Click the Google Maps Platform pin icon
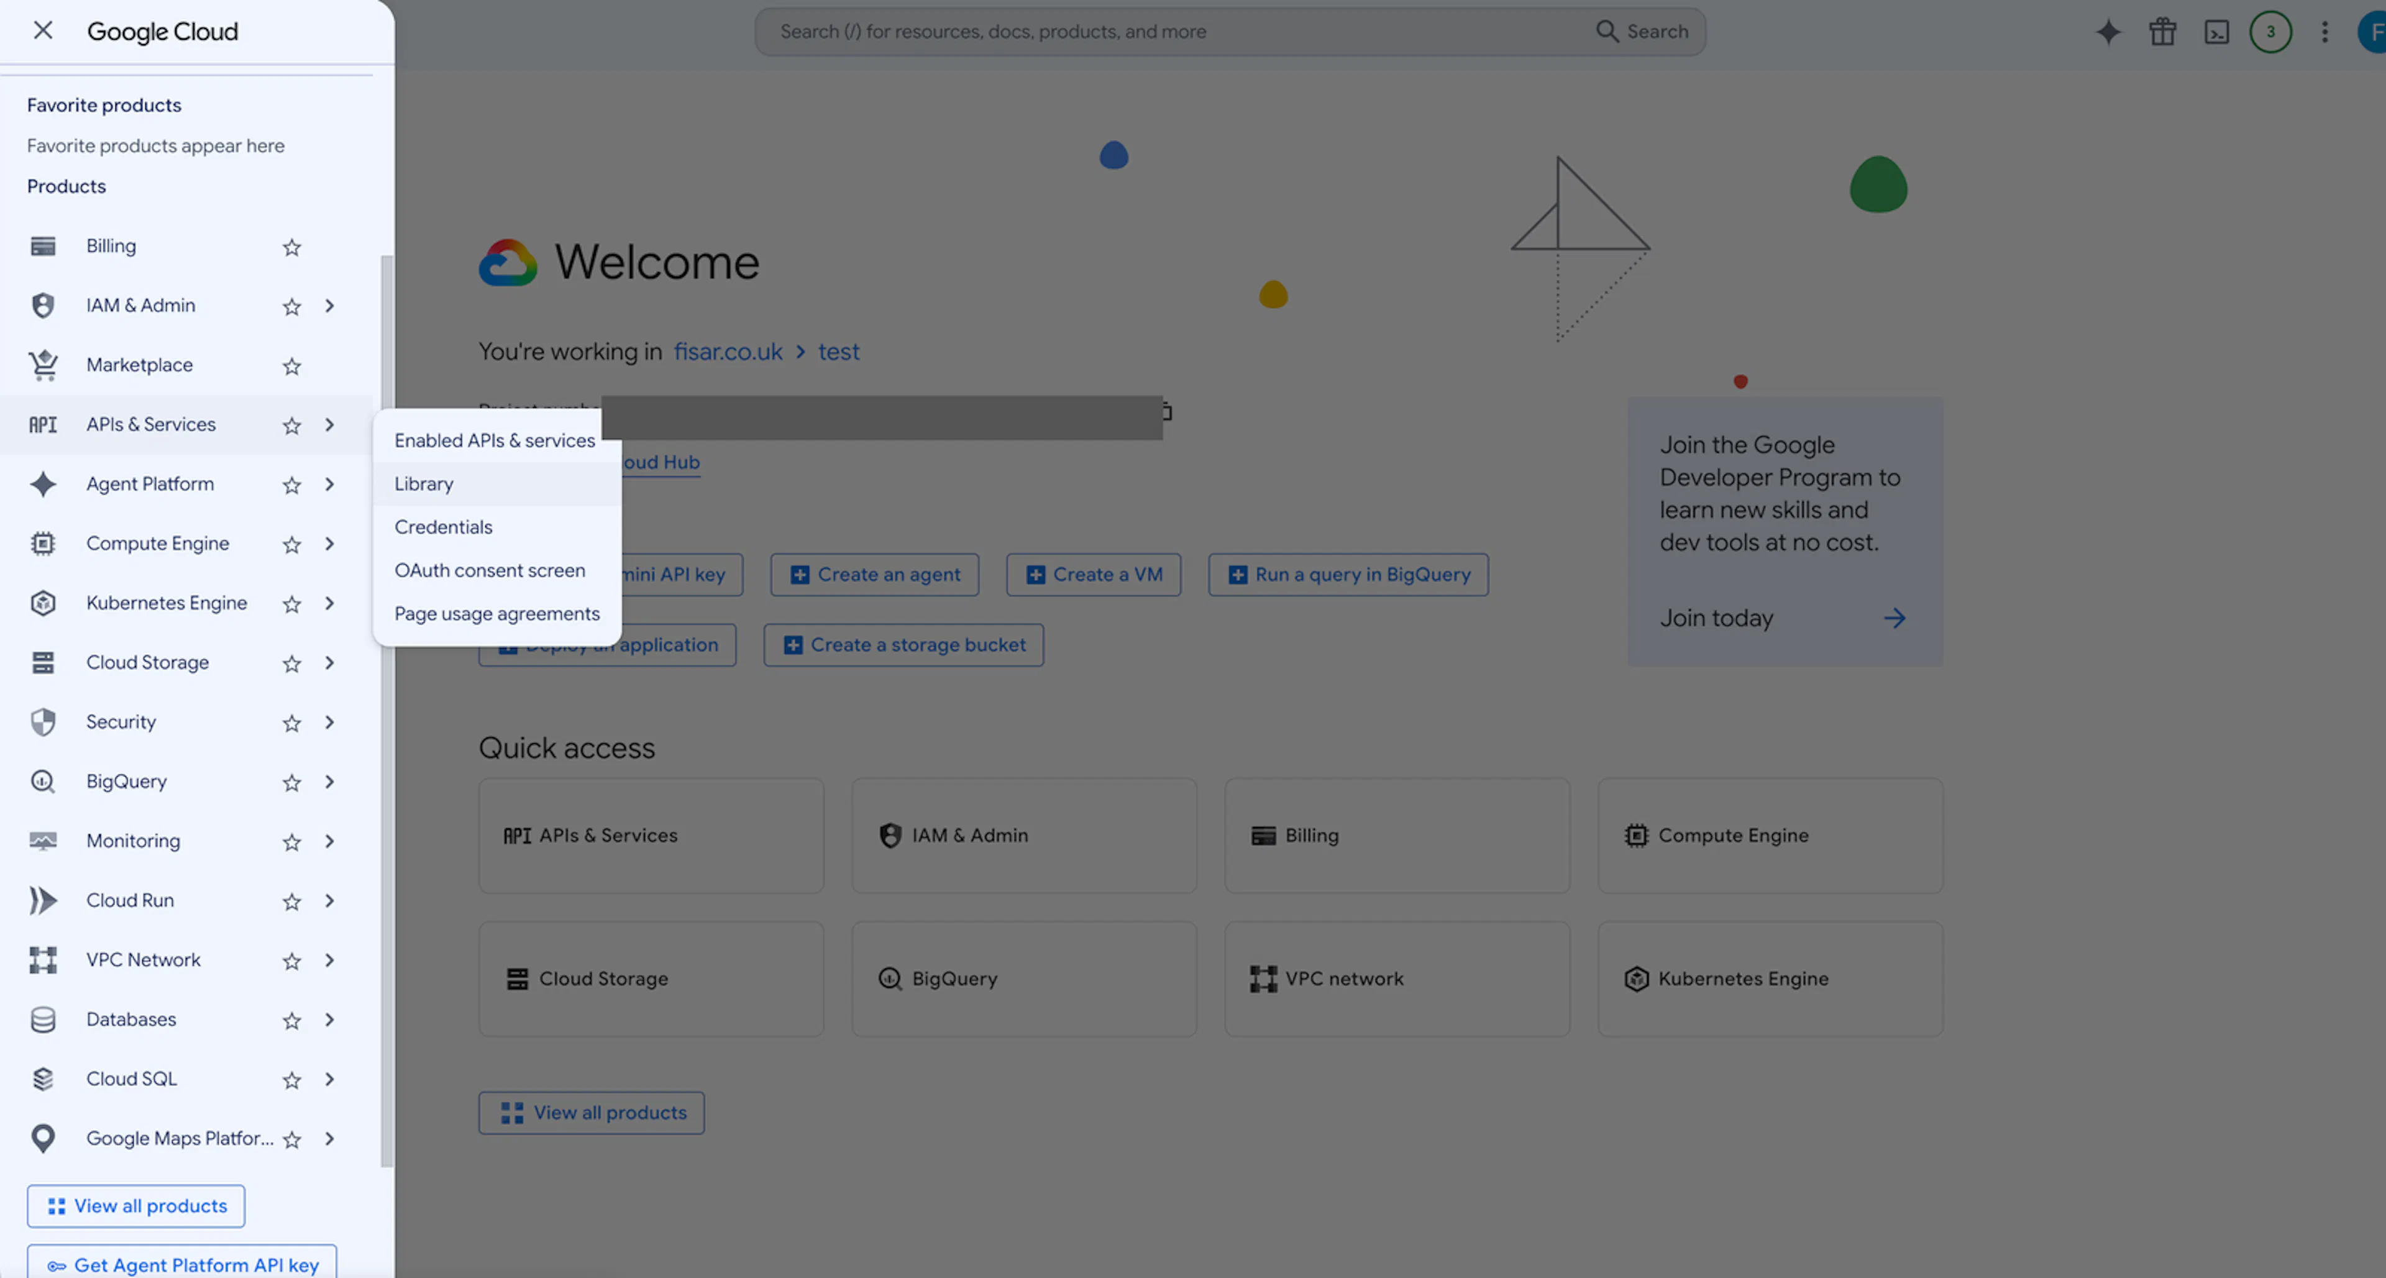 coord(43,1138)
